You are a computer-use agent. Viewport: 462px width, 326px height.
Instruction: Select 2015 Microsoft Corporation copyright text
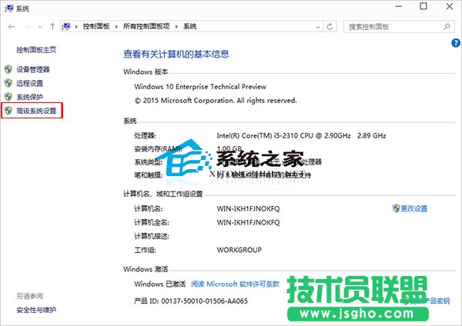pyautogui.click(x=216, y=100)
